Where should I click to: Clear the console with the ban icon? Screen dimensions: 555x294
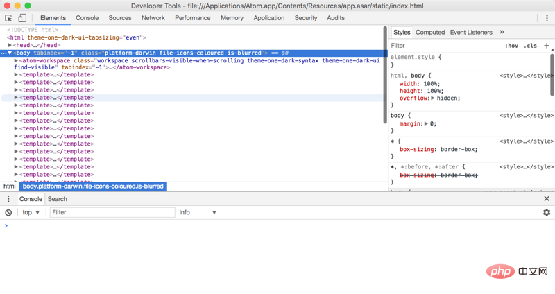point(8,213)
